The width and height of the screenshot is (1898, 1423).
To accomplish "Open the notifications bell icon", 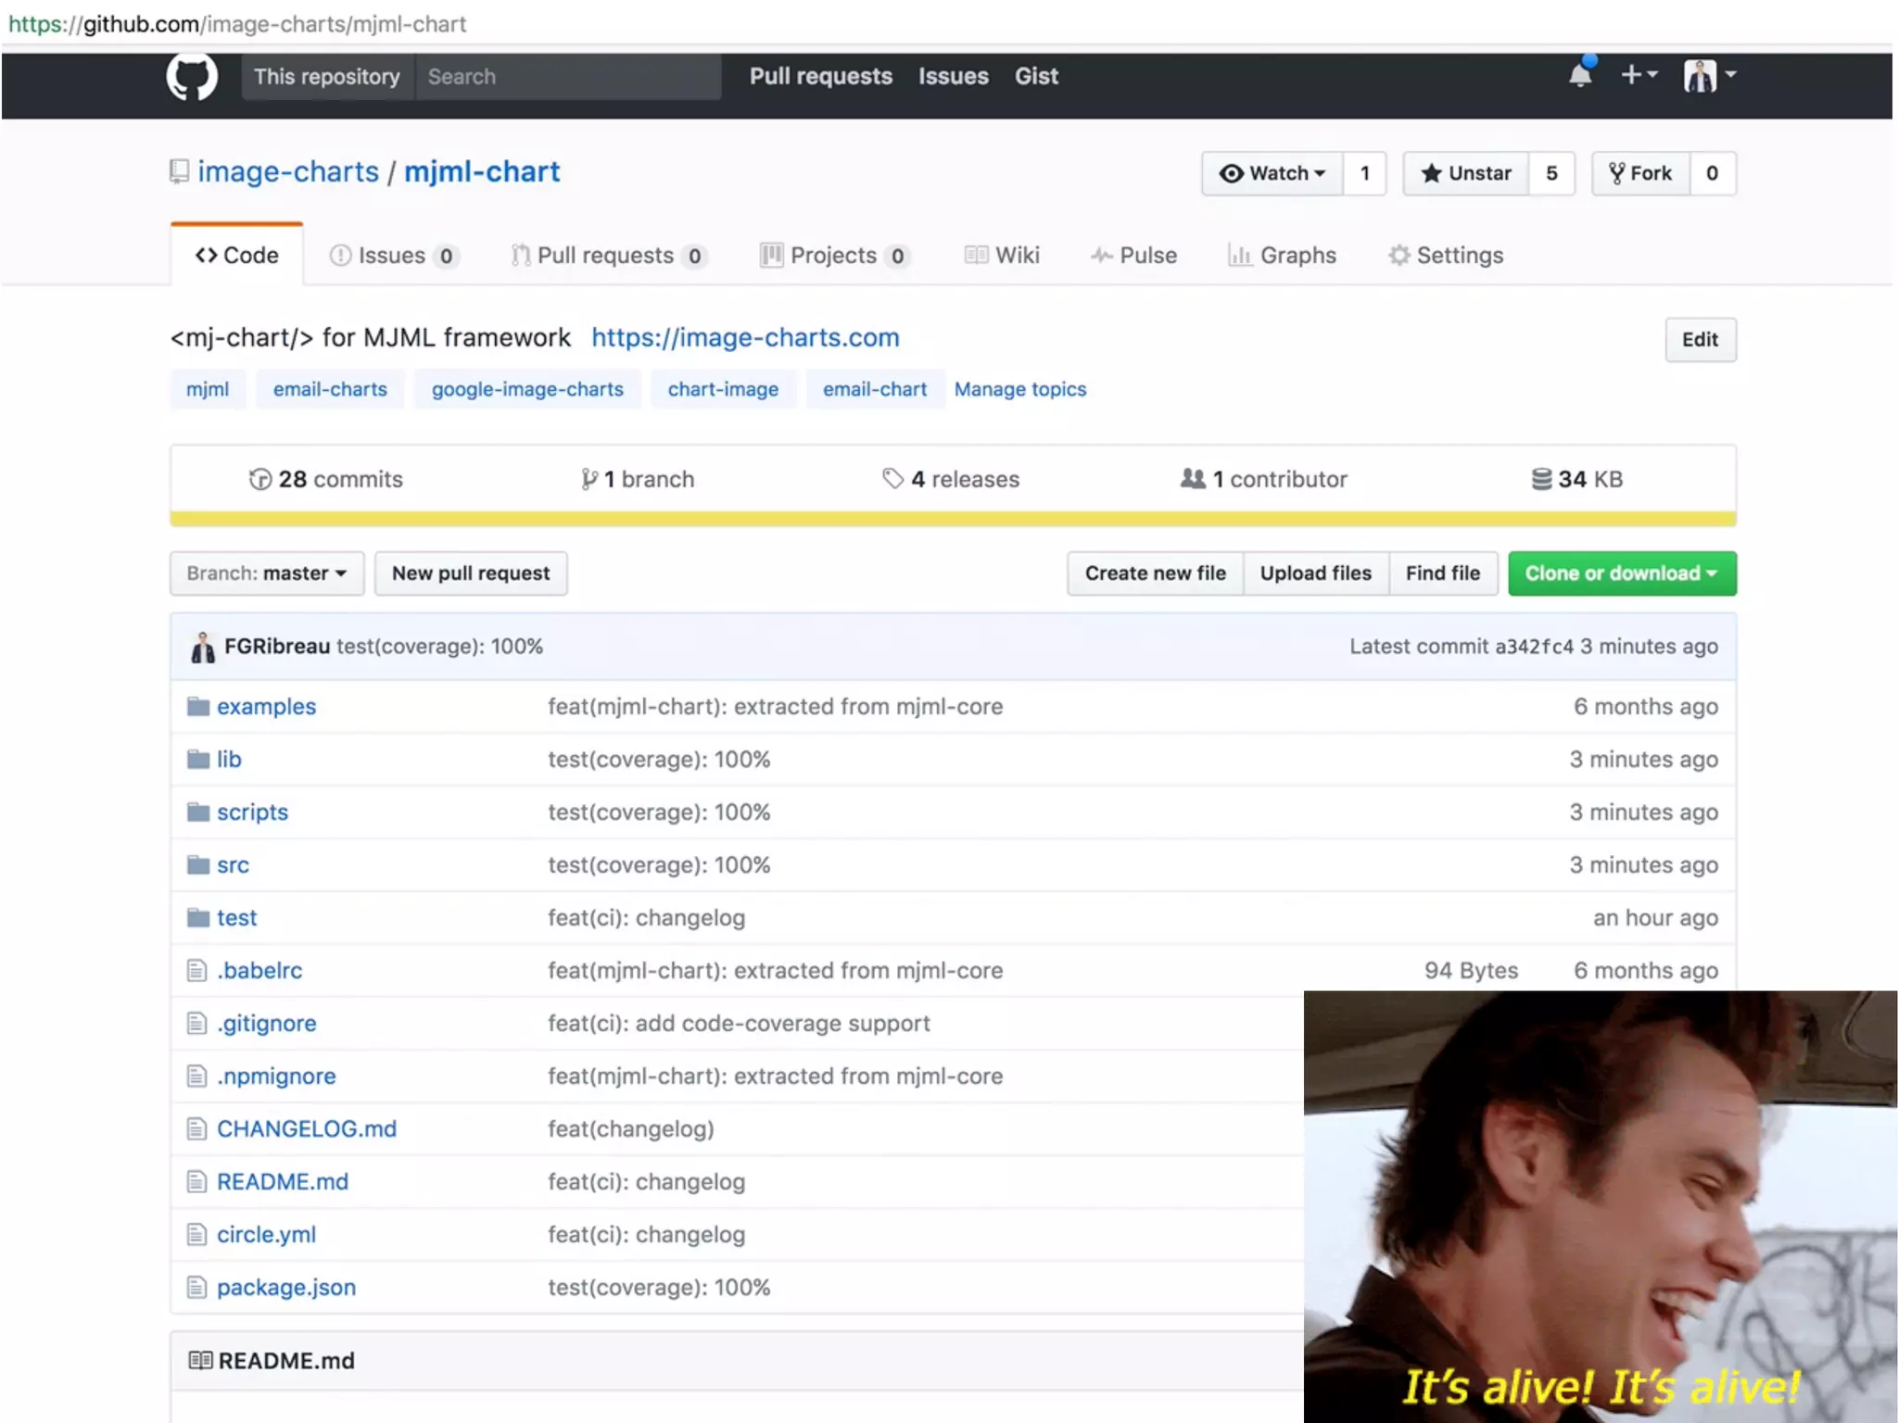I will [1580, 75].
